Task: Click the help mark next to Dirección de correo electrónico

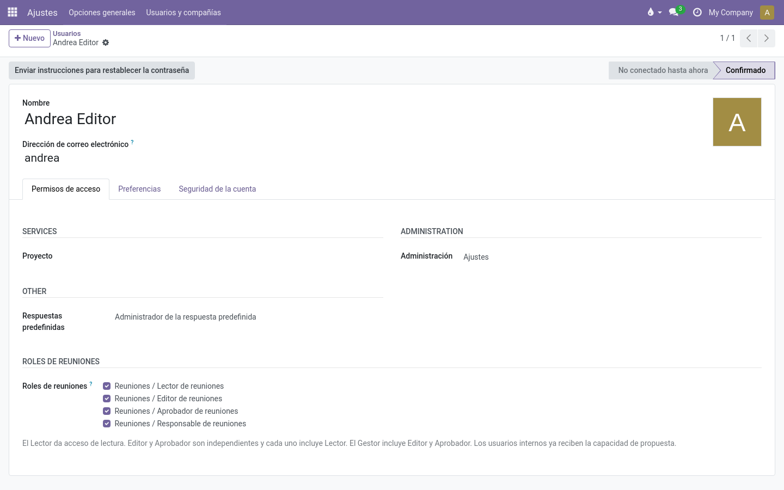Action: pos(132,142)
